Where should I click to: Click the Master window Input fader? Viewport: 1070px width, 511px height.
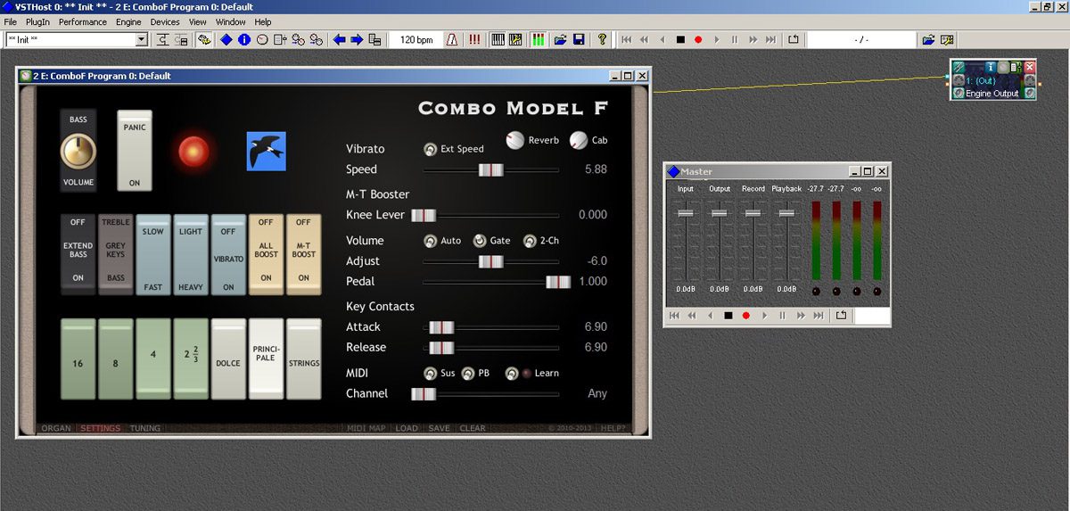[686, 213]
